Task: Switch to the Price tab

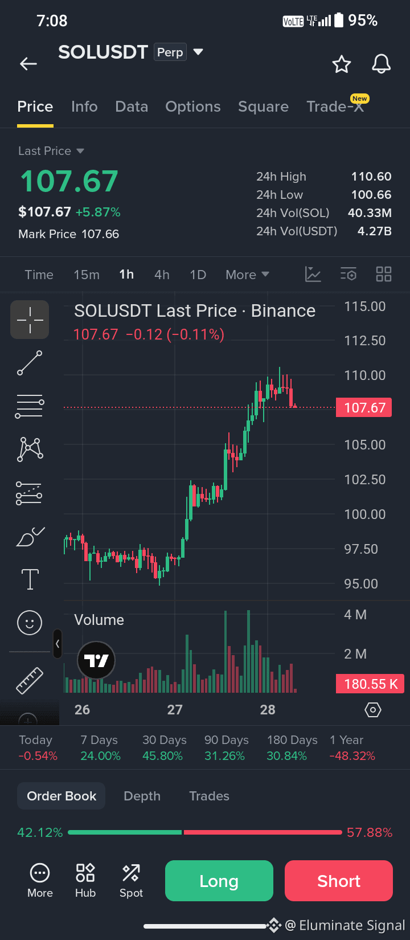Action: 35,107
